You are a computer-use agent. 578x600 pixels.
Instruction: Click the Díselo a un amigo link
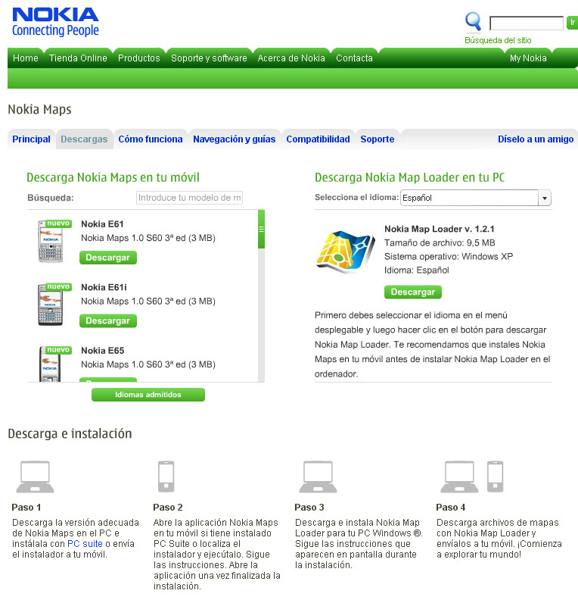click(x=536, y=139)
